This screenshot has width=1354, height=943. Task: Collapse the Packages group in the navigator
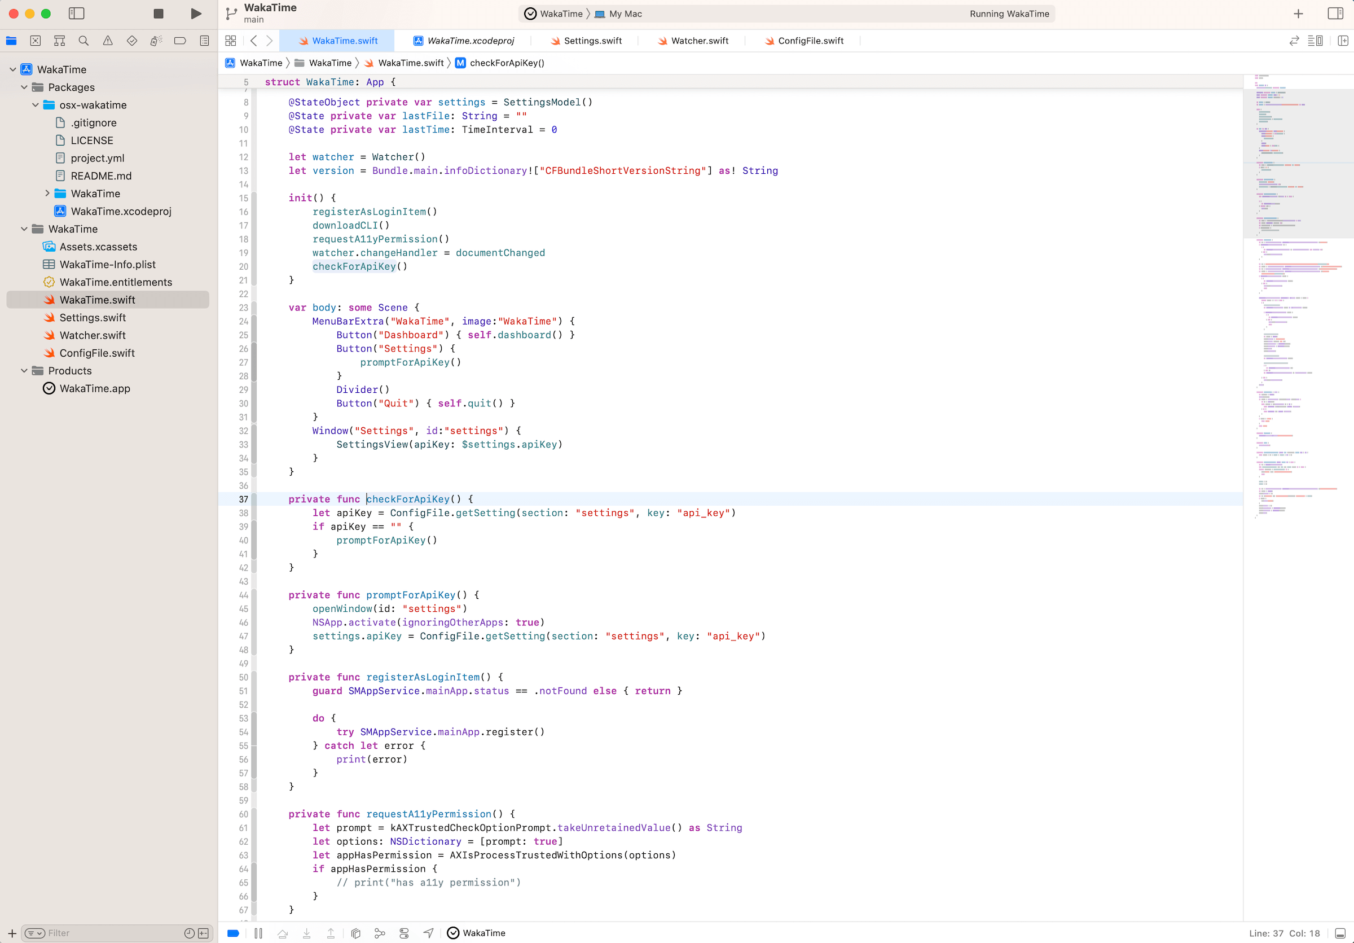point(24,87)
